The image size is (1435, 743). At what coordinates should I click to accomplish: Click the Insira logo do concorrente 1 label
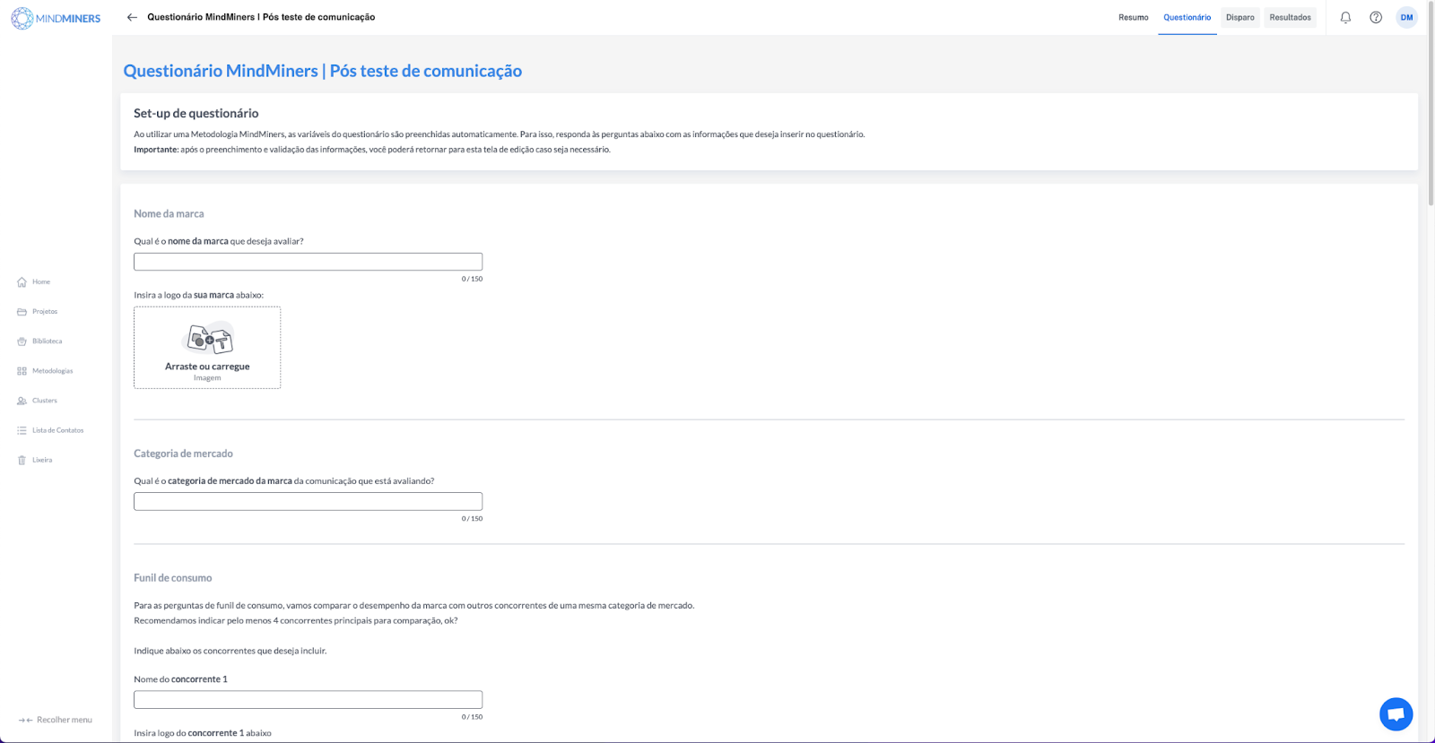[x=203, y=733]
